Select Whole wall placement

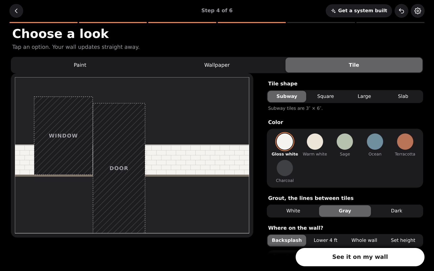[x=364, y=240]
